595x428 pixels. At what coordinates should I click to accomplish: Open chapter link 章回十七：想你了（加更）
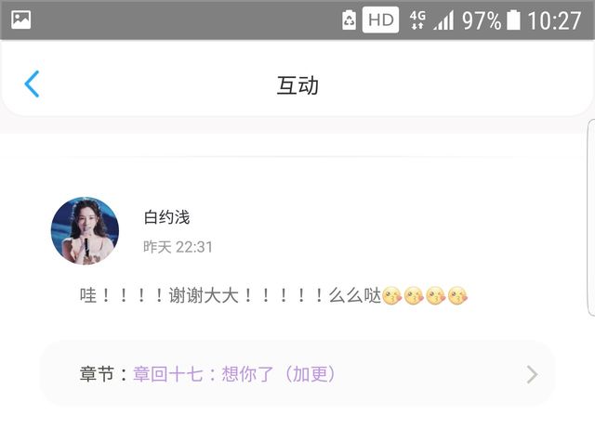pos(233,374)
